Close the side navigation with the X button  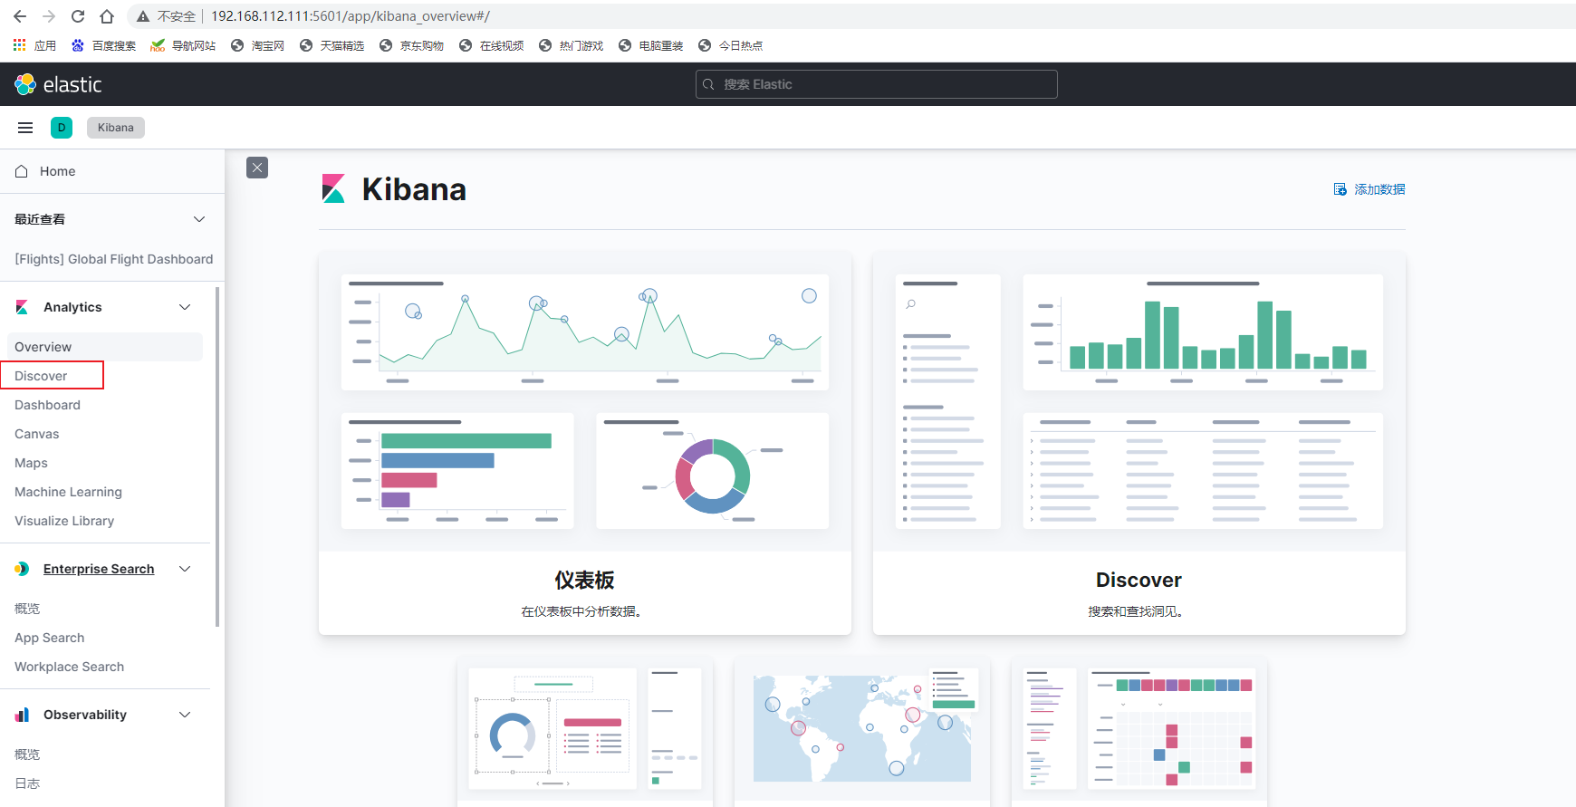click(257, 168)
